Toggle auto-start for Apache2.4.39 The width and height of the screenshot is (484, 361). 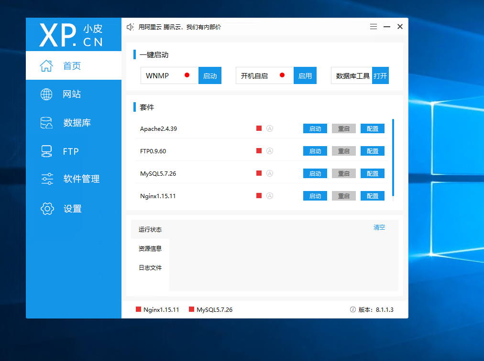pyautogui.click(x=270, y=128)
